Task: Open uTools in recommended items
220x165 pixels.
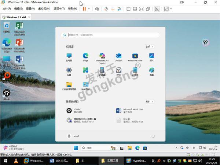Action: point(75,110)
